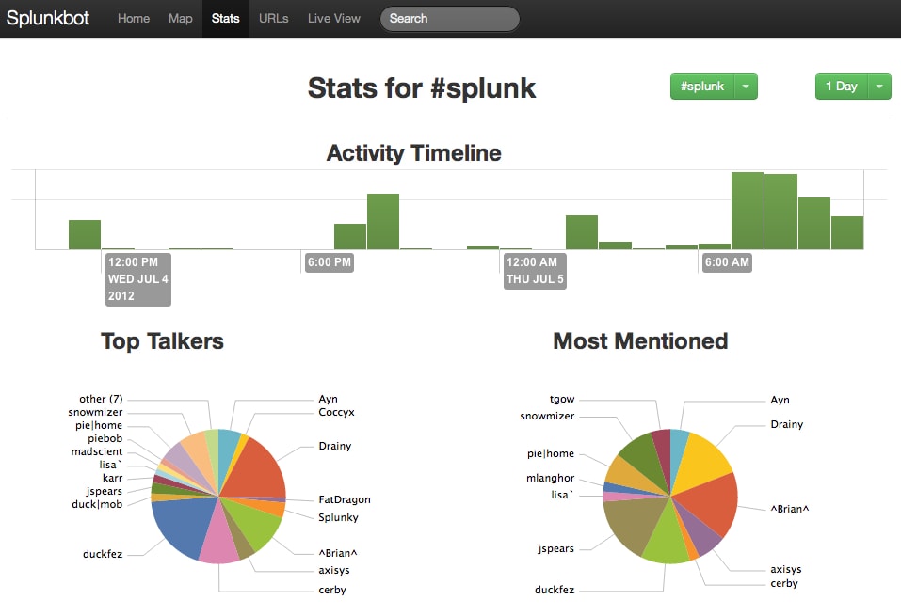Go to the Home nav item
Image resolution: width=901 pixels, height=616 pixels.
134,19
